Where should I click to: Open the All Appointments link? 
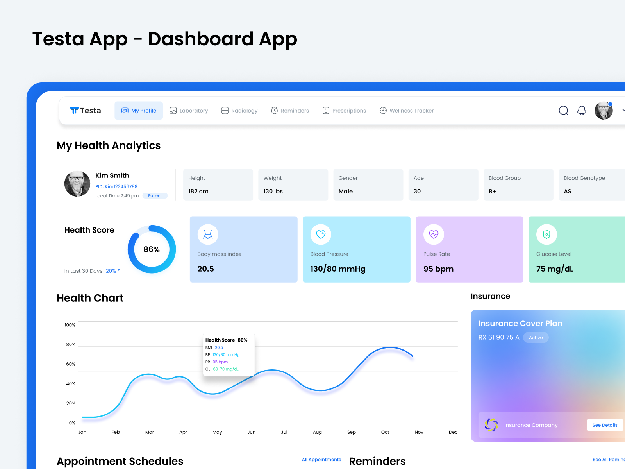click(x=321, y=460)
